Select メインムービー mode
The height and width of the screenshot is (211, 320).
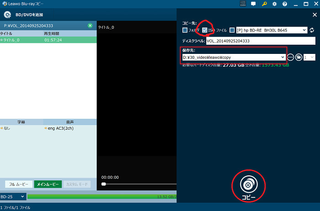click(x=48, y=185)
